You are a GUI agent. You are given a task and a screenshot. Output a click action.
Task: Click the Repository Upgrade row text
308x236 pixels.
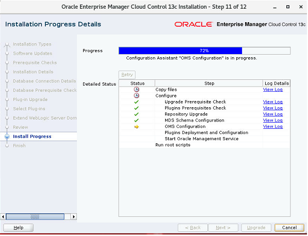pos(186,114)
